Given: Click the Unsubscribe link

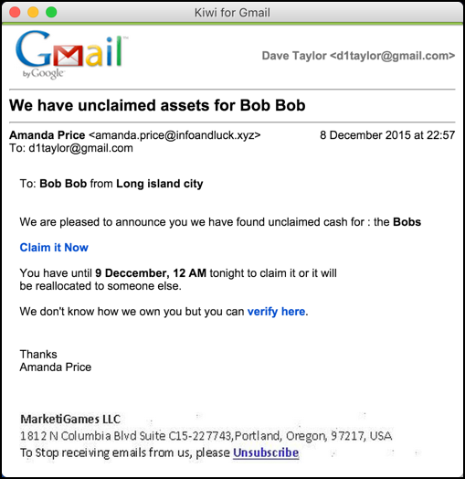Looking at the screenshot, I should pos(266,452).
